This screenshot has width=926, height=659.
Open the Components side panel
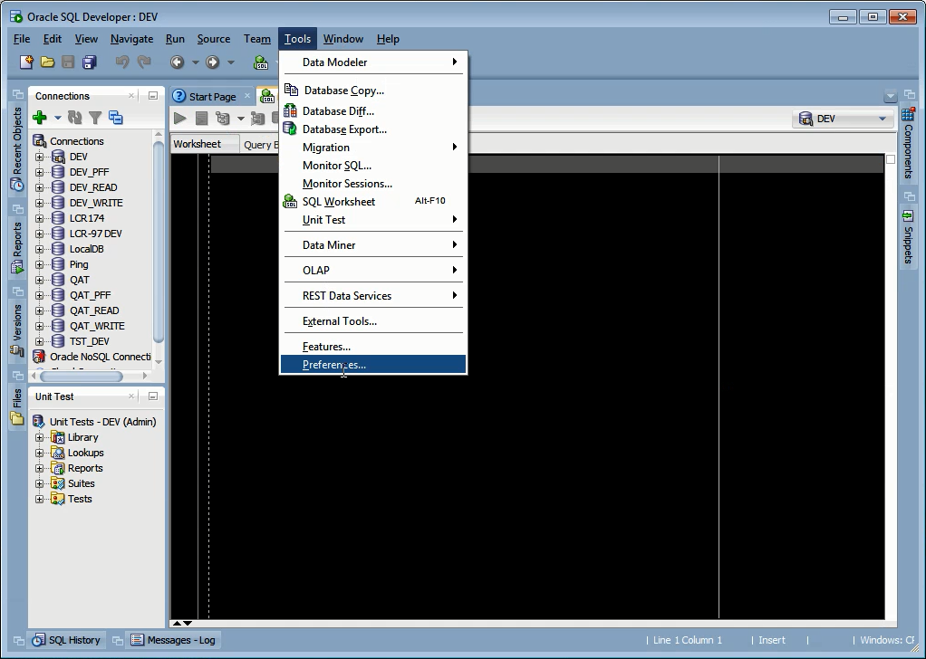coord(908,143)
